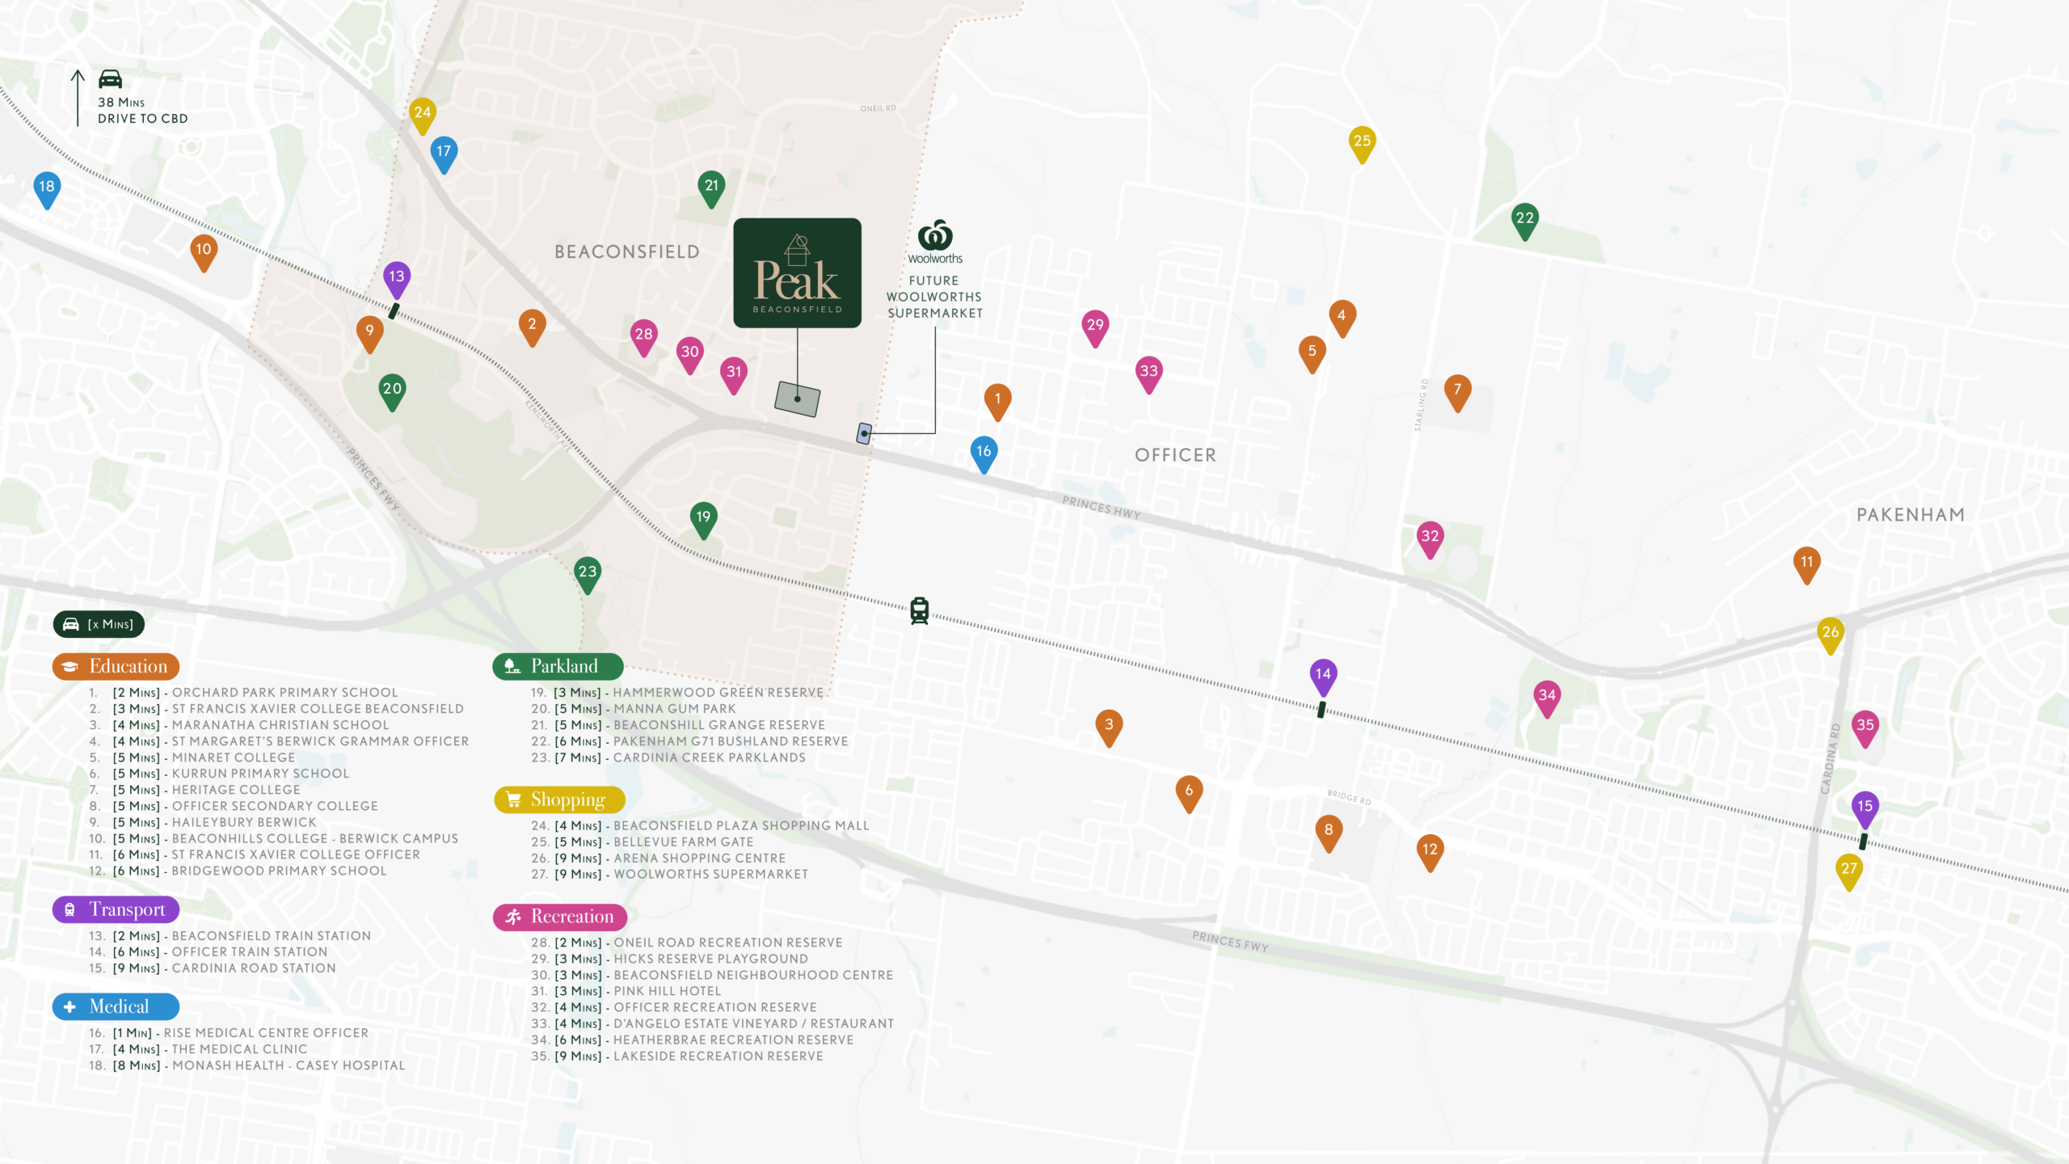2069x1164 pixels.
Task: Select the Recreation category label
Action: (560, 917)
